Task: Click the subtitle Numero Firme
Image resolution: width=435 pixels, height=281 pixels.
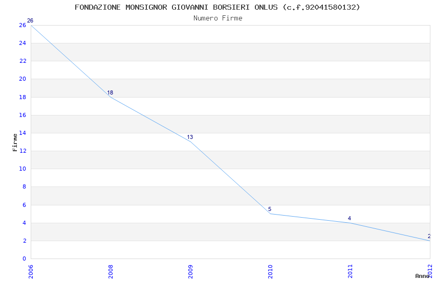Action: pos(218,18)
